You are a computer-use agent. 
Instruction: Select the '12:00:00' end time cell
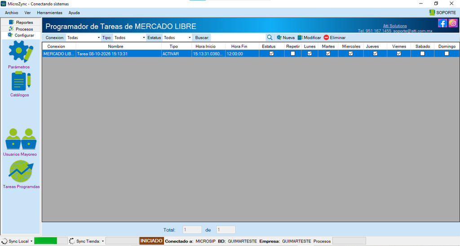(242, 54)
